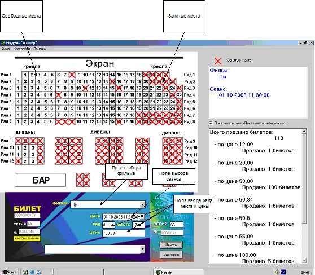
Task: Click the scroll-down arrow of the sales report
Action: point(304,260)
